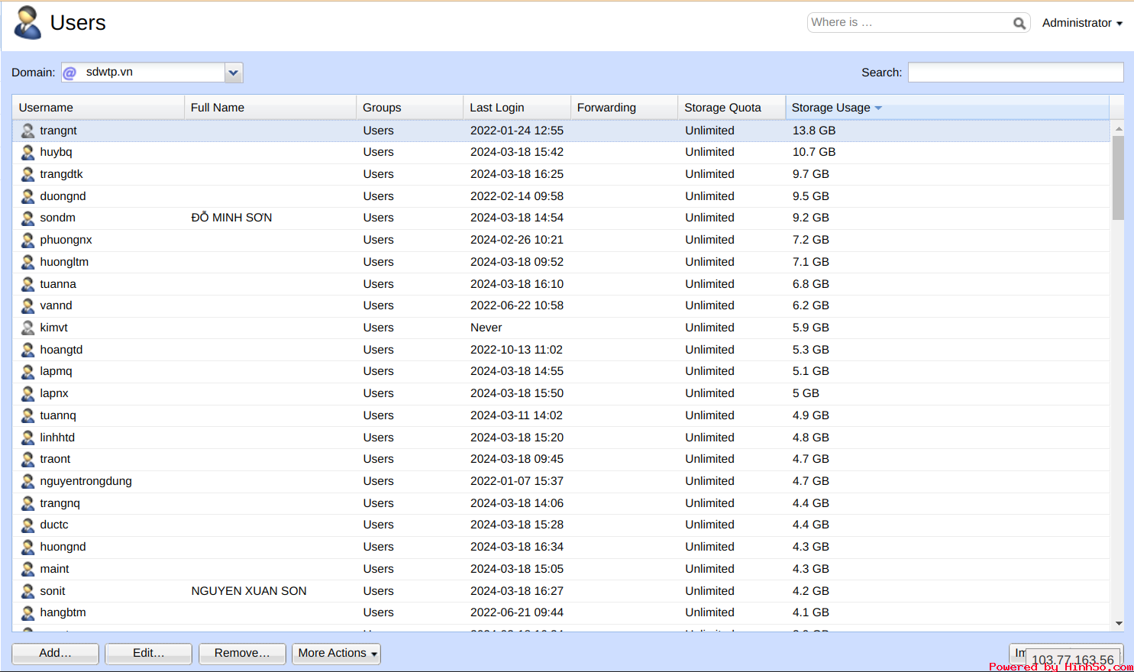Viewport: 1134px width, 672px height.
Task: Click the user icon next to ductc
Action: click(27, 525)
